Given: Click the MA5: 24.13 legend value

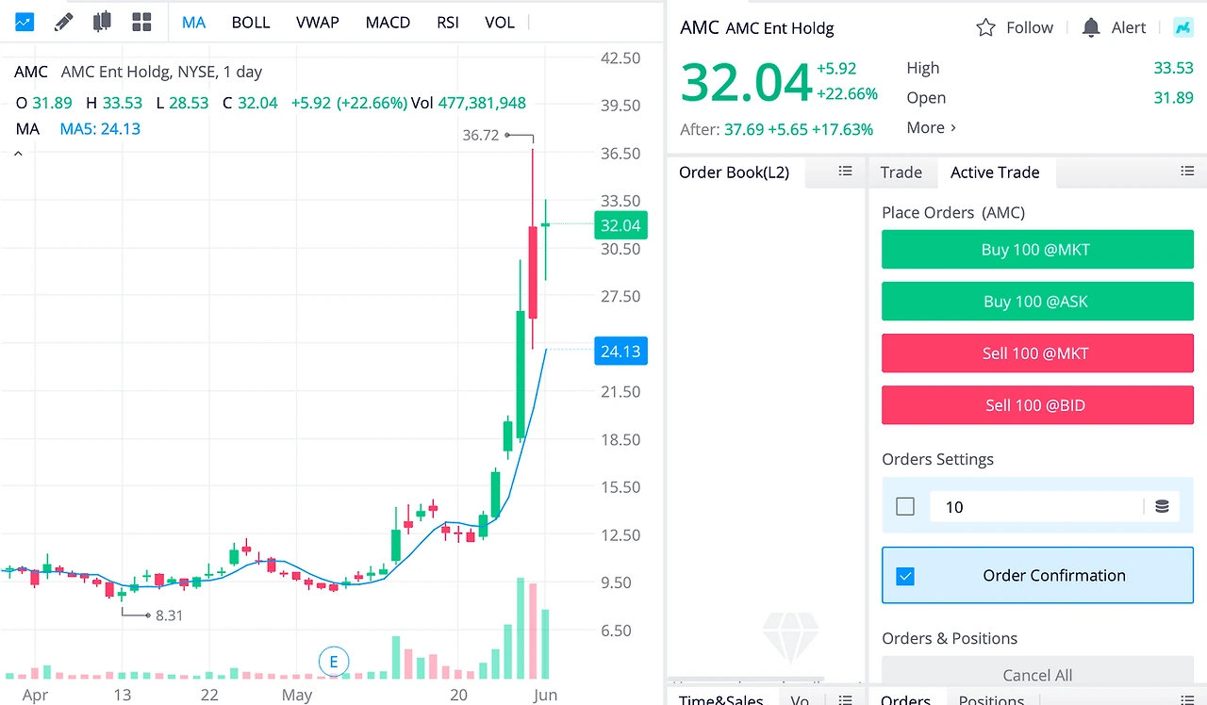Looking at the screenshot, I should [x=100, y=128].
